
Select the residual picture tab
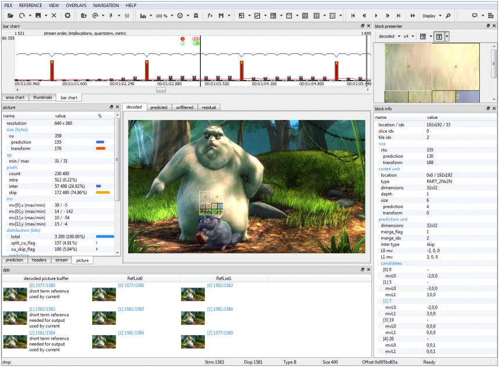[x=209, y=107]
